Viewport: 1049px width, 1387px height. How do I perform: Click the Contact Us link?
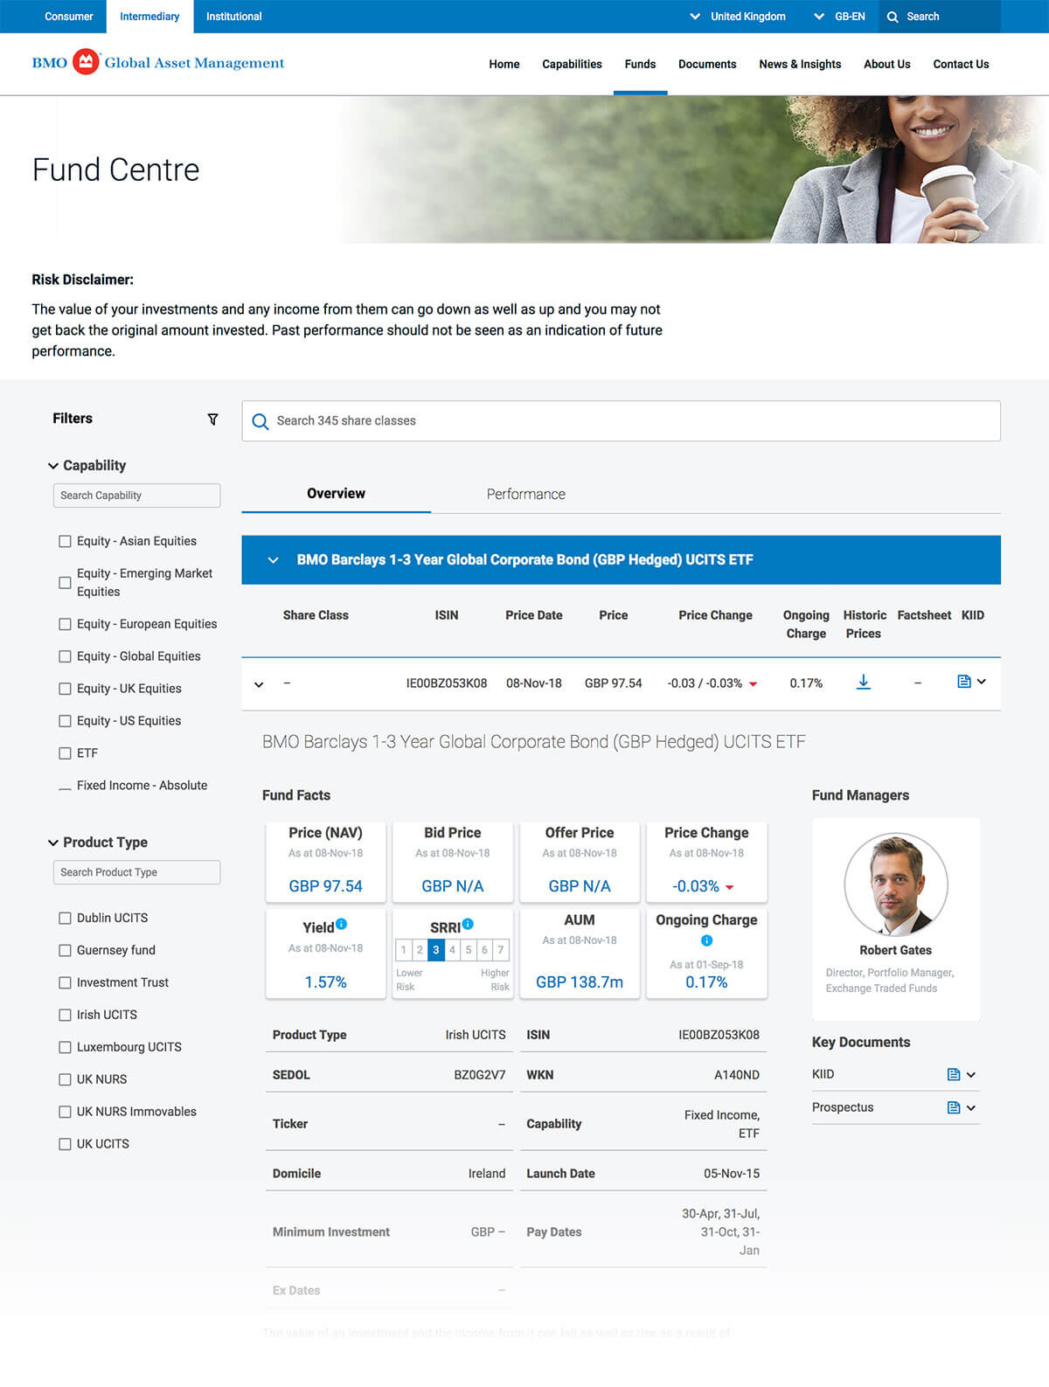pos(961,64)
